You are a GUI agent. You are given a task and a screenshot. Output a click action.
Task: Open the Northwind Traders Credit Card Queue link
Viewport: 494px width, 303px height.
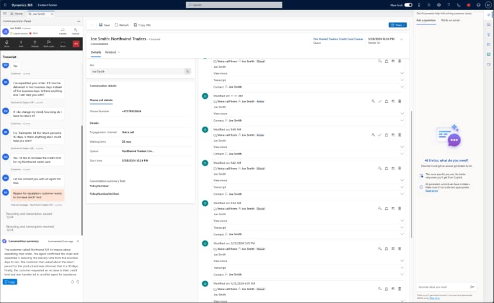coord(338,38)
